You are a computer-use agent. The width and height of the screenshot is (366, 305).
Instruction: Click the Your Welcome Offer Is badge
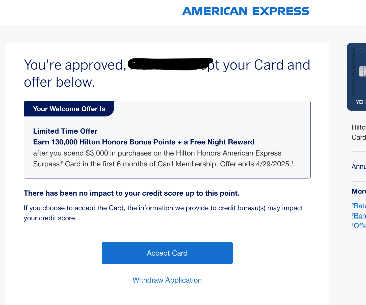[x=69, y=109]
